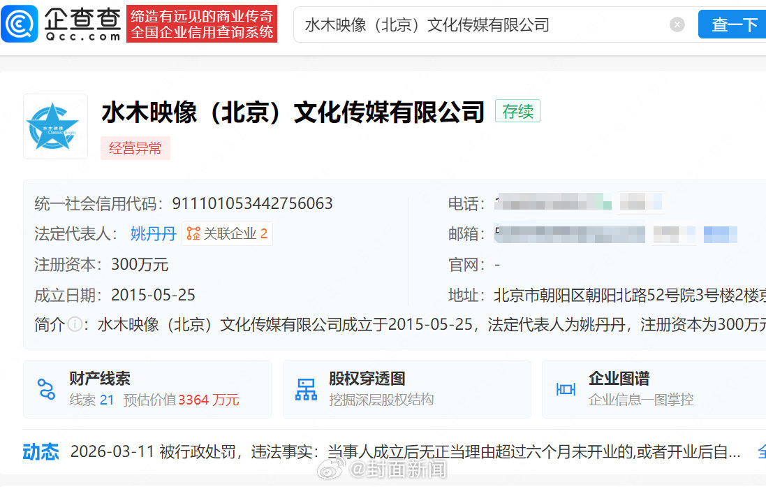This screenshot has width=766, height=487.
Task: Click the 查一下 search button
Action: click(x=732, y=24)
